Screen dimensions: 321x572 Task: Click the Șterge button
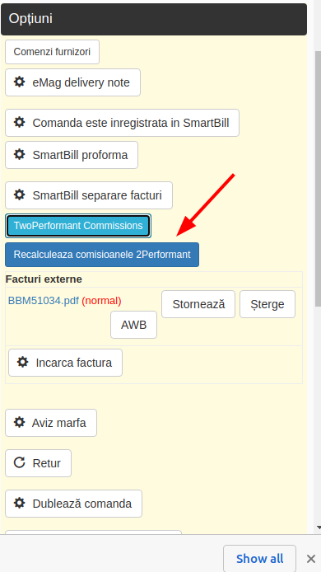pos(267,304)
